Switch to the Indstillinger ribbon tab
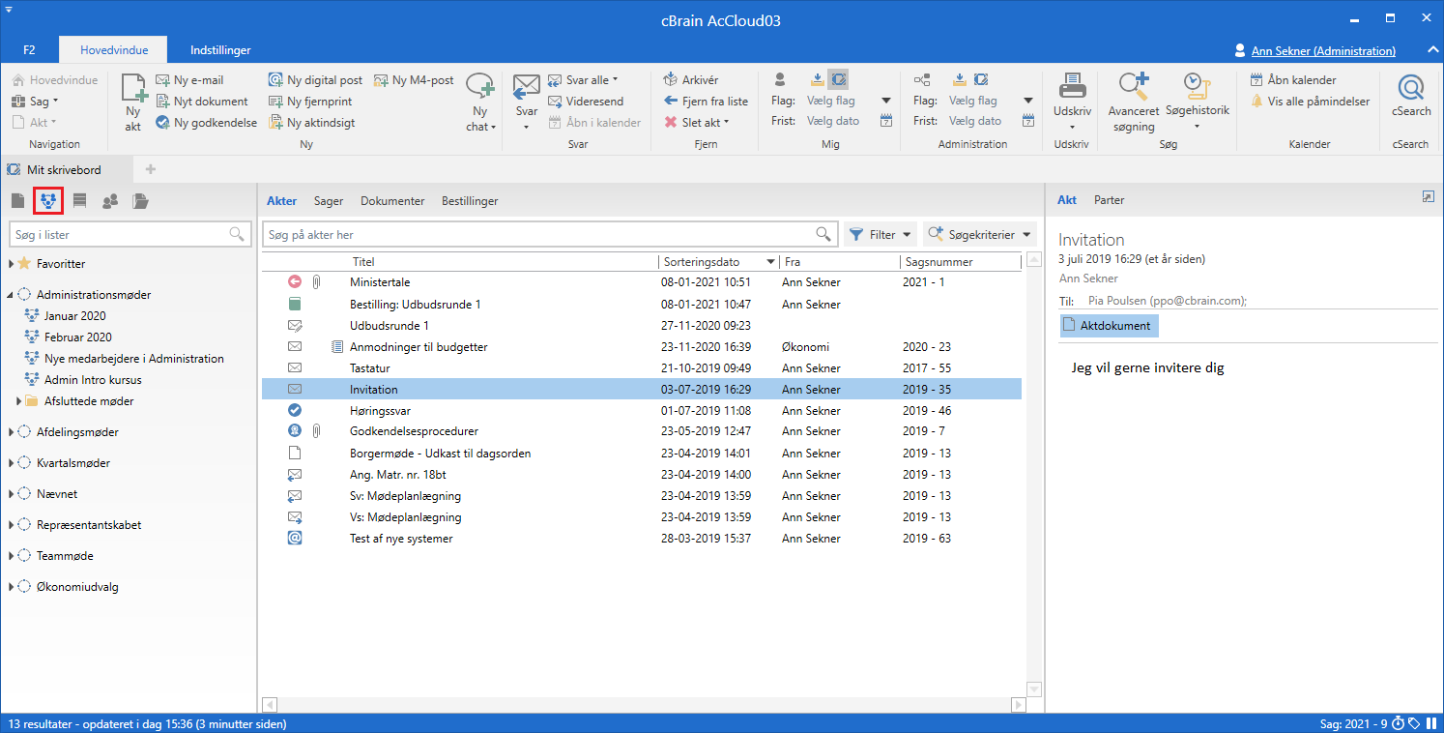This screenshot has width=1444, height=733. tap(220, 50)
